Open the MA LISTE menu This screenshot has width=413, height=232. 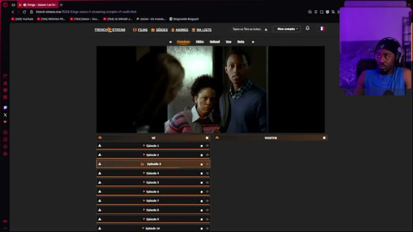[x=202, y=30]
